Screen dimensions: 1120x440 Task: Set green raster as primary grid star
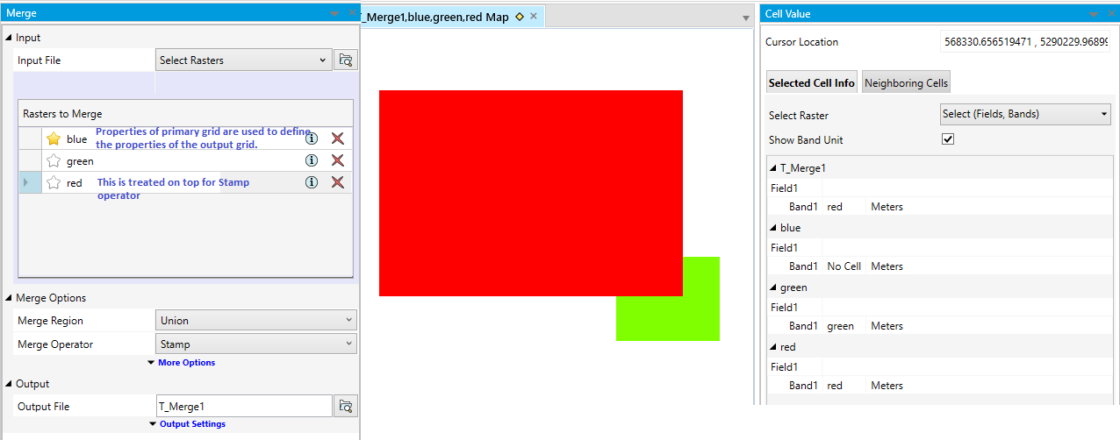pos(54,161)
